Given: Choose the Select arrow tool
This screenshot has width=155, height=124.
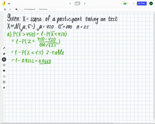Looking at the screenshot, I should click(4, 59).
